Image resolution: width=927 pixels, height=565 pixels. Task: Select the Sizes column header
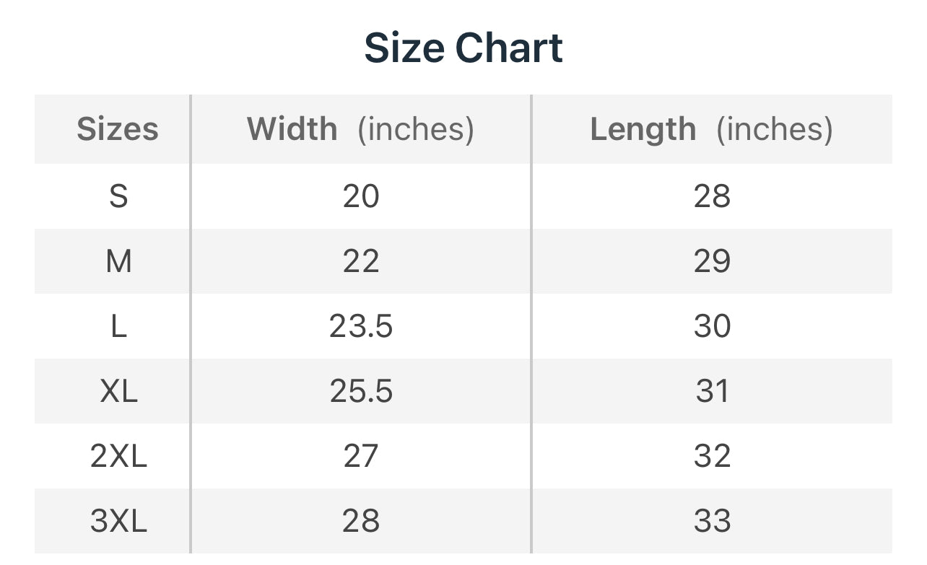117,129
